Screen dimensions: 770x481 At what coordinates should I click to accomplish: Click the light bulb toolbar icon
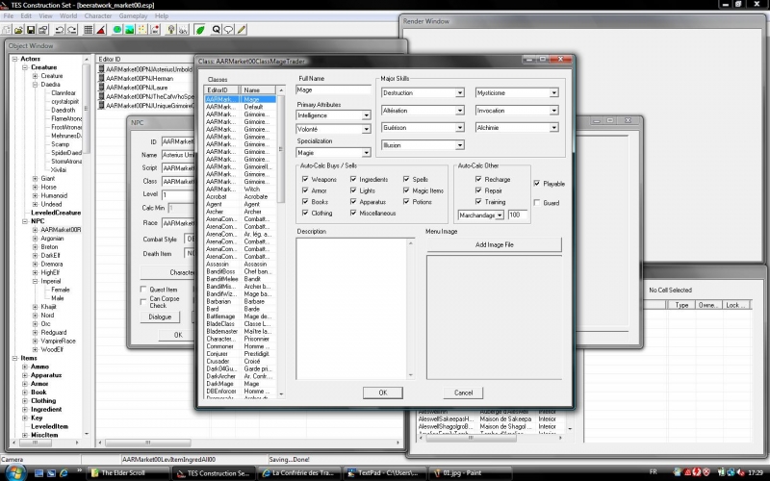coord(169,30)
